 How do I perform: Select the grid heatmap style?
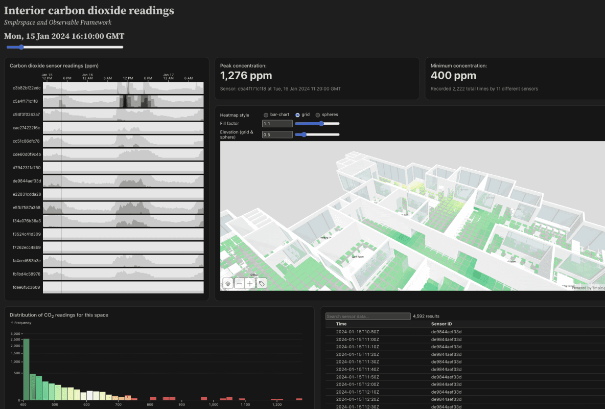coord(297,115)
